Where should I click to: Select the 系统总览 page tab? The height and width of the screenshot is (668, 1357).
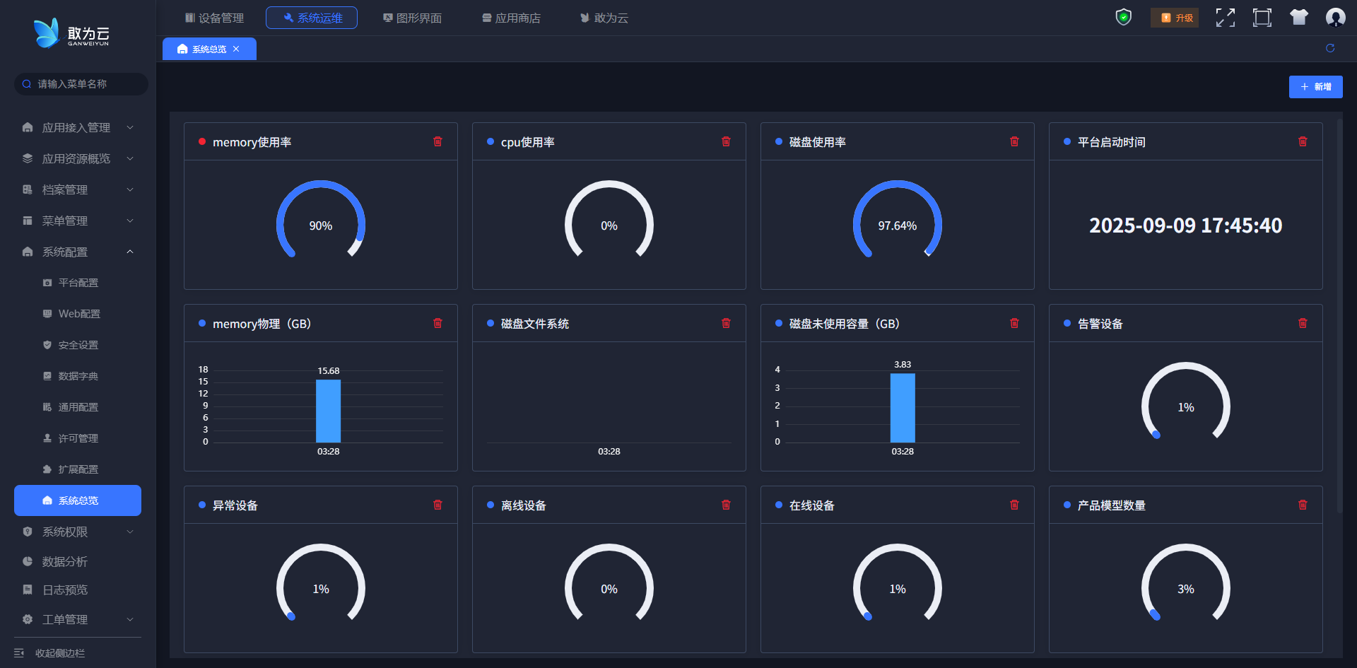point(209,49)
